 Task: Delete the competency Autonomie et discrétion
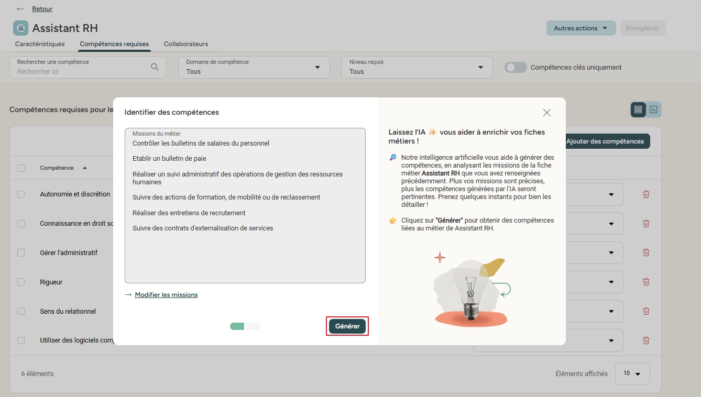pyautogui.click(x=645, y=194)
